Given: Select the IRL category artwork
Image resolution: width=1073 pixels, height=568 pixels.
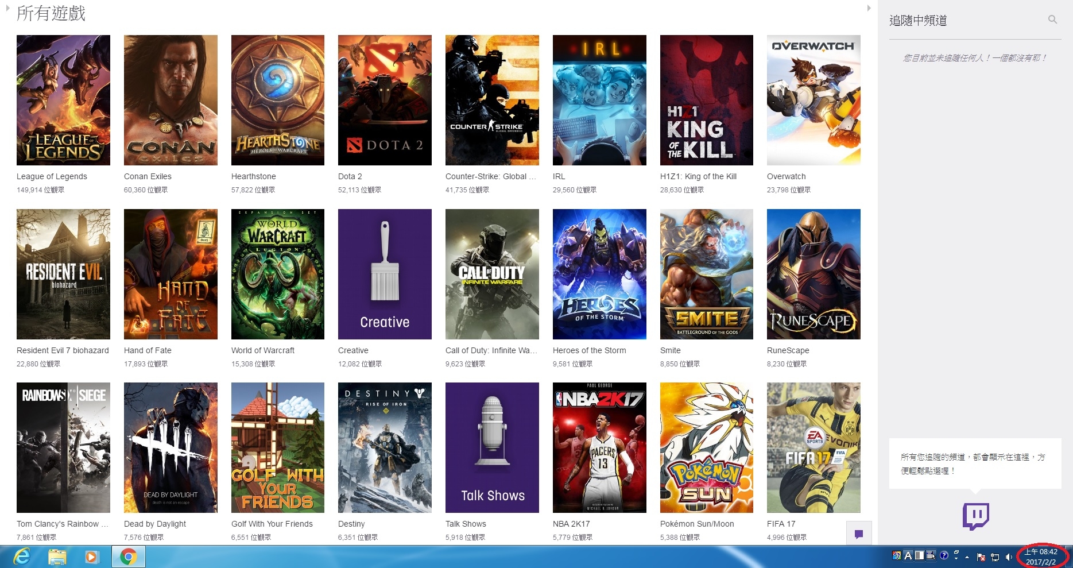Looking at the screenshot, I should pos(599,100).
